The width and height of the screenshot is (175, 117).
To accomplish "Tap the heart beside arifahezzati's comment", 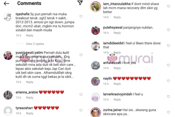I will 168,65.
